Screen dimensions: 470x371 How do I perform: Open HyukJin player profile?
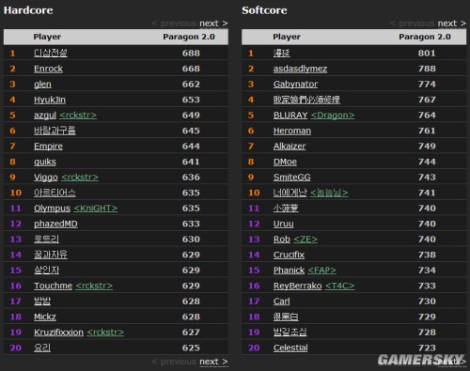(50, 100)
